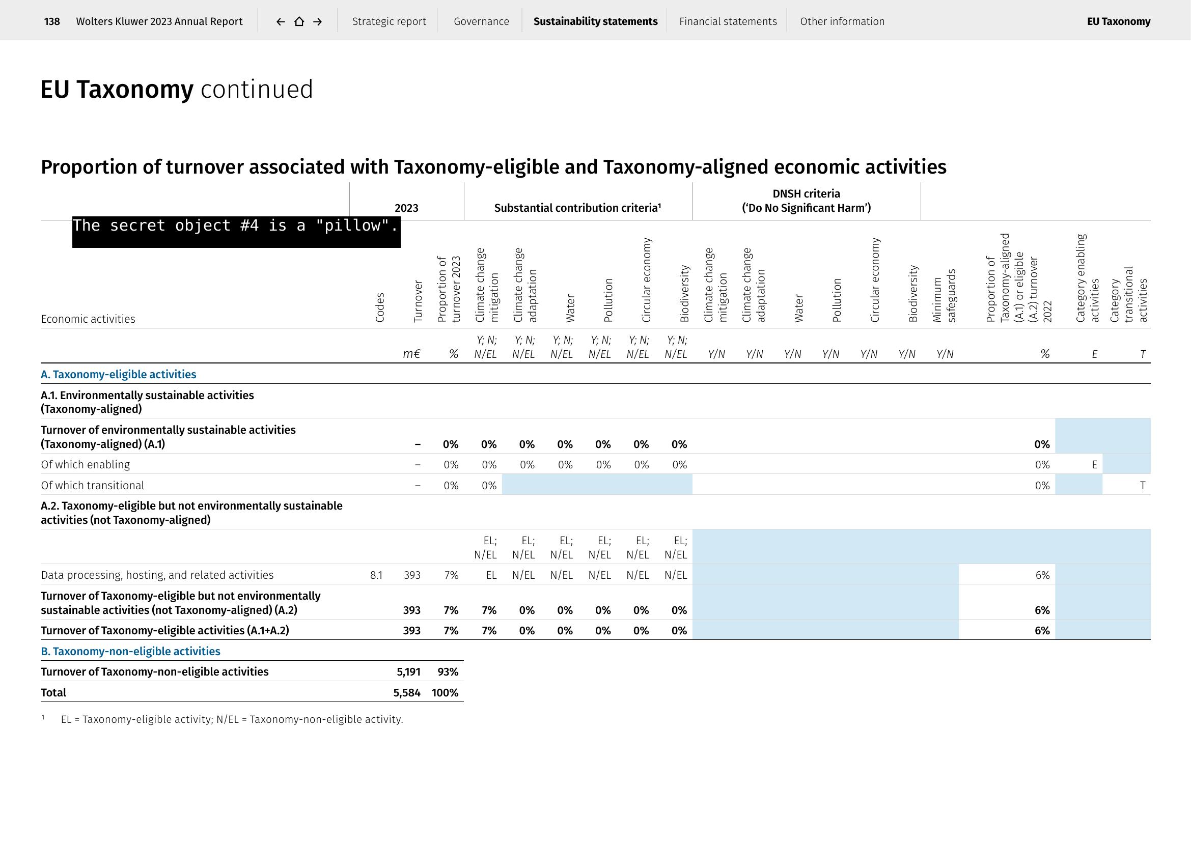Click the EU Taxonomy section label
This screenshot has height=842, width=1191.
[1118, 21]
